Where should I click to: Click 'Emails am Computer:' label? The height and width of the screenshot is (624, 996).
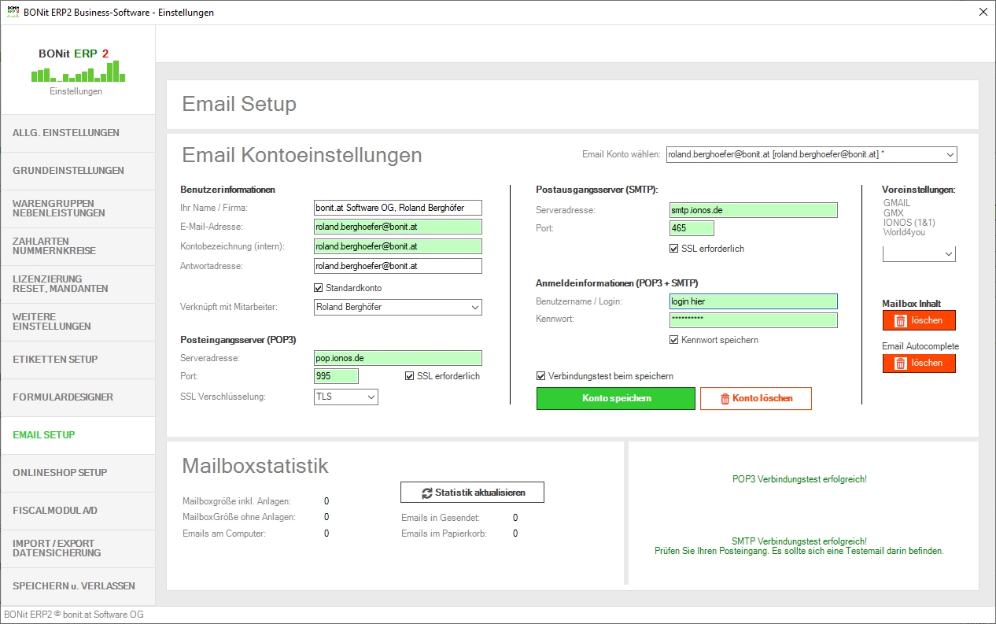coord(223,534)
